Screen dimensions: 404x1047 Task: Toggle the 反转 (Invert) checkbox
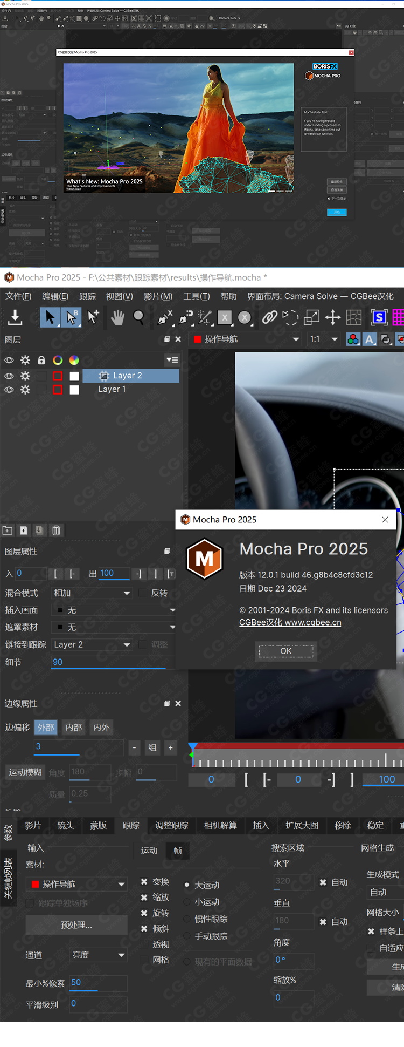143,593
